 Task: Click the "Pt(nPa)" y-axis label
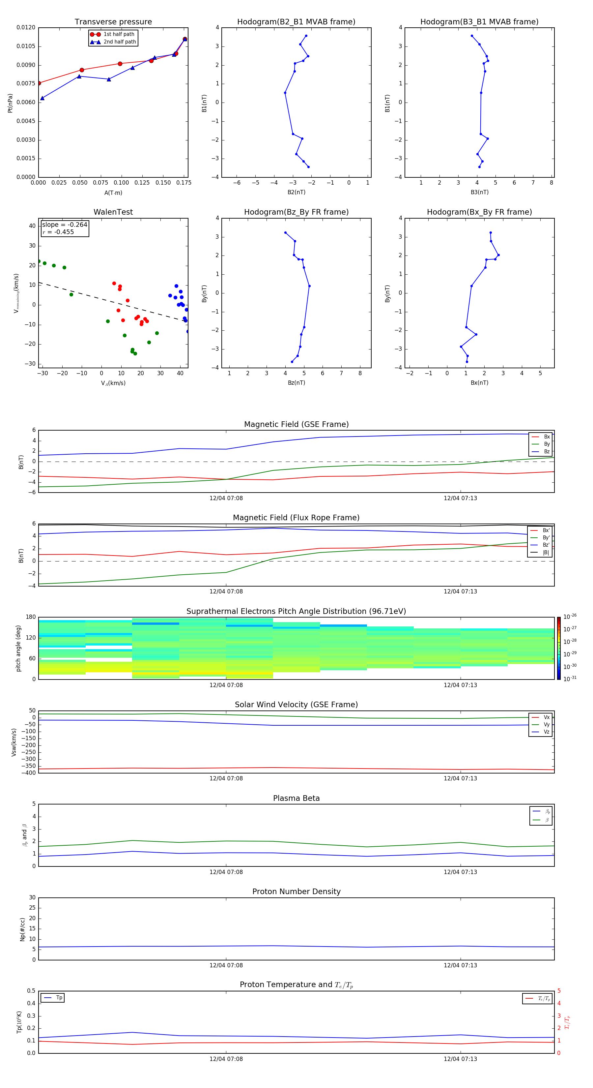tap(10, 103)
